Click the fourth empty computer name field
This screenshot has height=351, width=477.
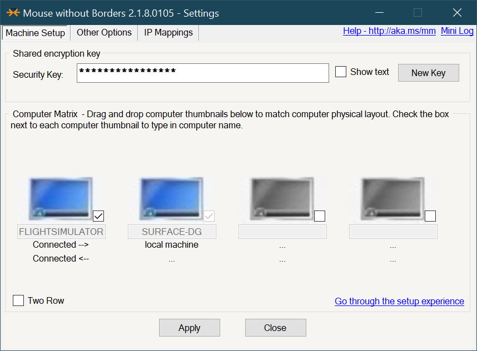tap(393, 232)
